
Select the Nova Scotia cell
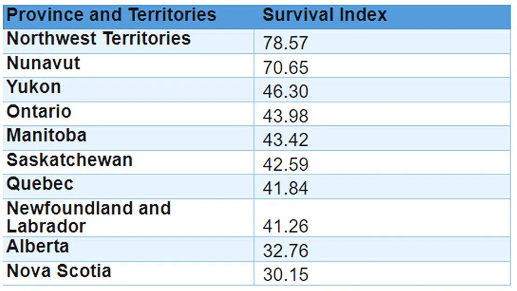(x=59, y=271)
